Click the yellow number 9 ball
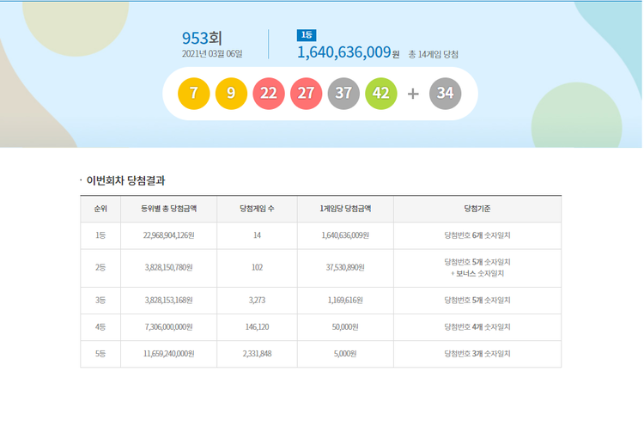644x426 pixels. [231, 94]
